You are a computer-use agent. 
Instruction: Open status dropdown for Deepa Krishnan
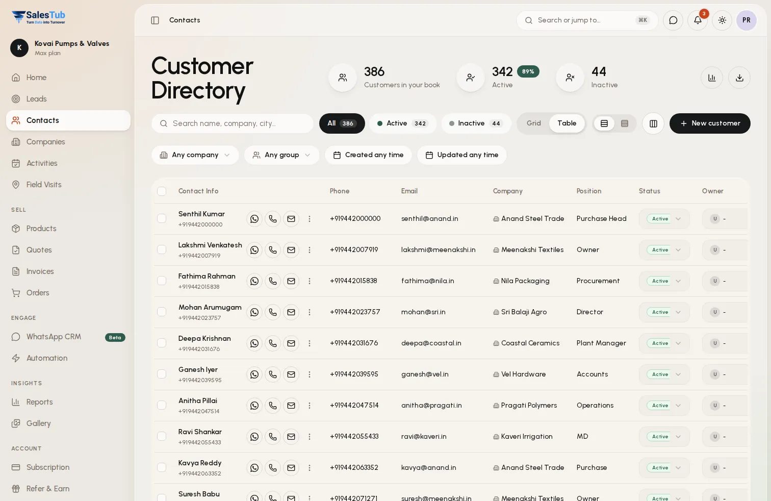click(x=664, y=343)
